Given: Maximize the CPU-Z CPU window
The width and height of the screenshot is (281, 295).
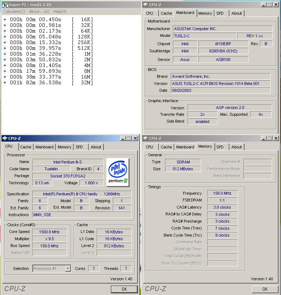Looking at the screenshot, I should click(129, 138).
